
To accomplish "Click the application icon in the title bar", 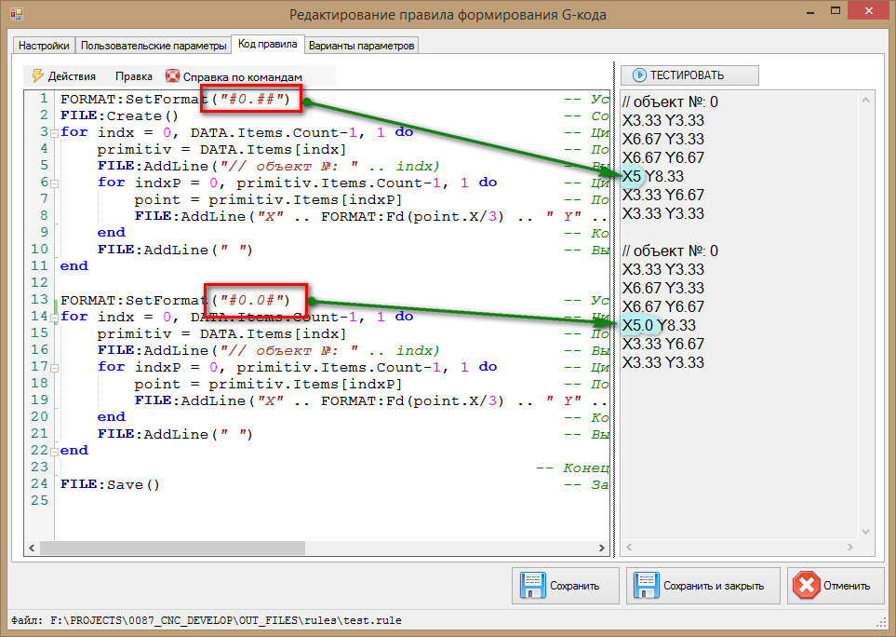I will [16, 14].
